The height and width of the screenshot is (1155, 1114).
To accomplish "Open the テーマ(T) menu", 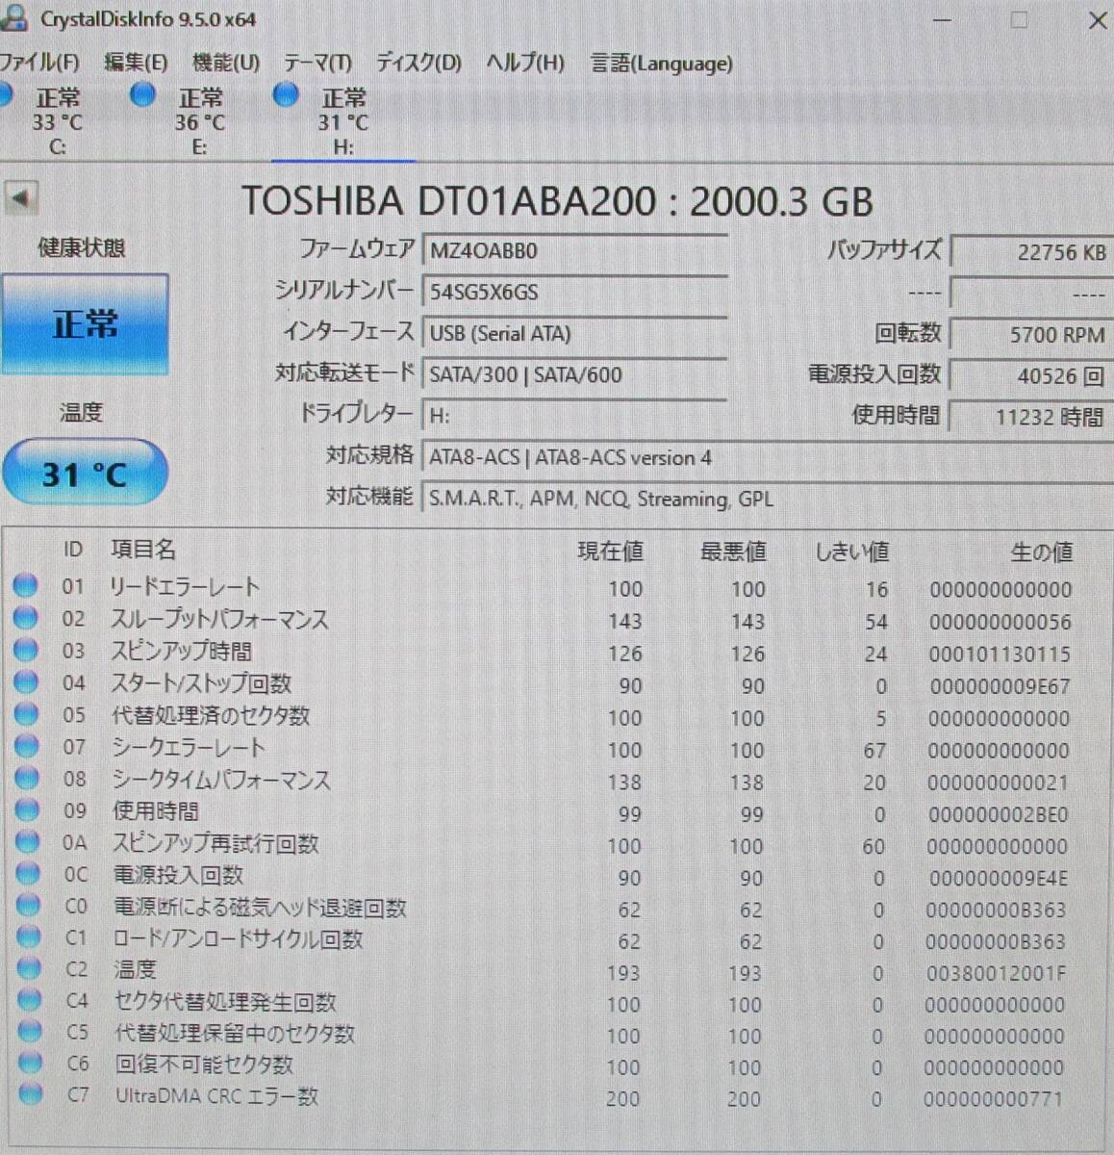I will (x=317, y=63).
